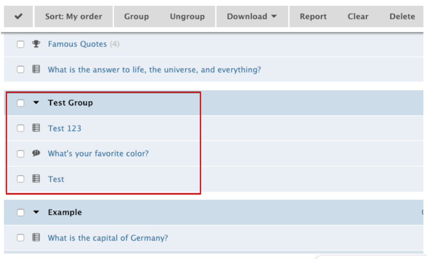Image resolution: width=427 pixels, height=259 pixels.
Task: Open the Famous Quotes link
Action: 77,44
